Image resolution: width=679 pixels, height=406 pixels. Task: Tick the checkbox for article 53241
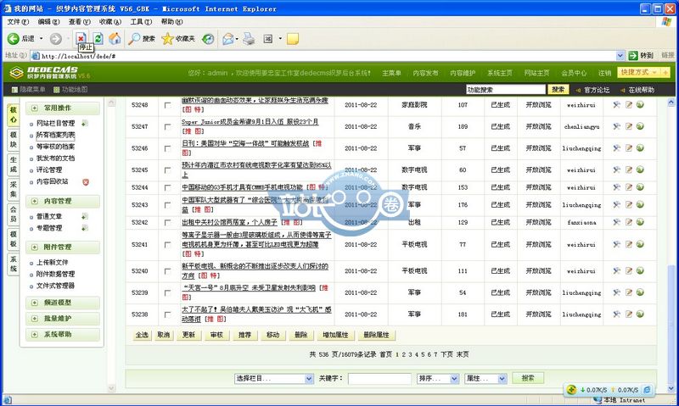[167, 245]
